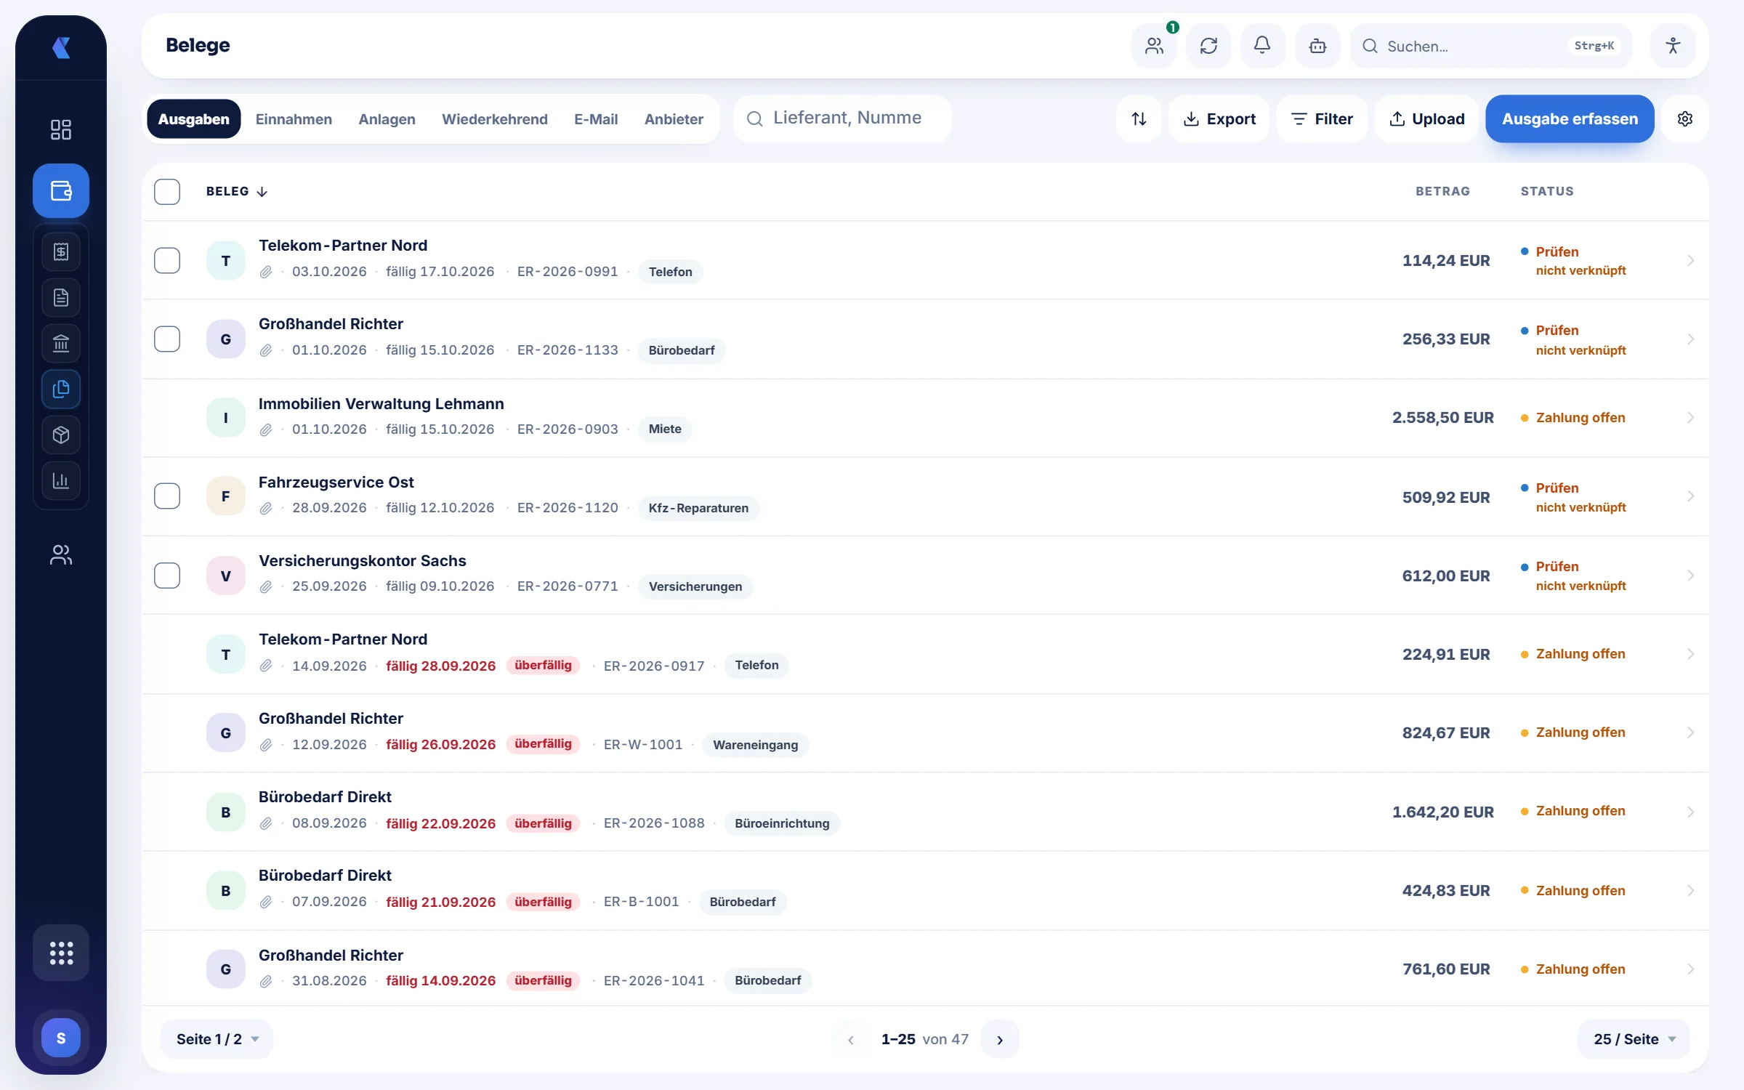Viewport: 1744px width, 1090px height.
Task: Click Ausgabe erfassen button
Action: point(1570,118)
